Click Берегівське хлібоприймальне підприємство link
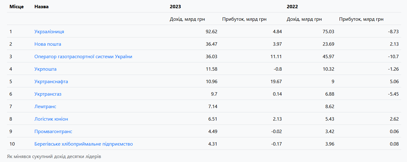407x162 pixels. coord(83,144)
